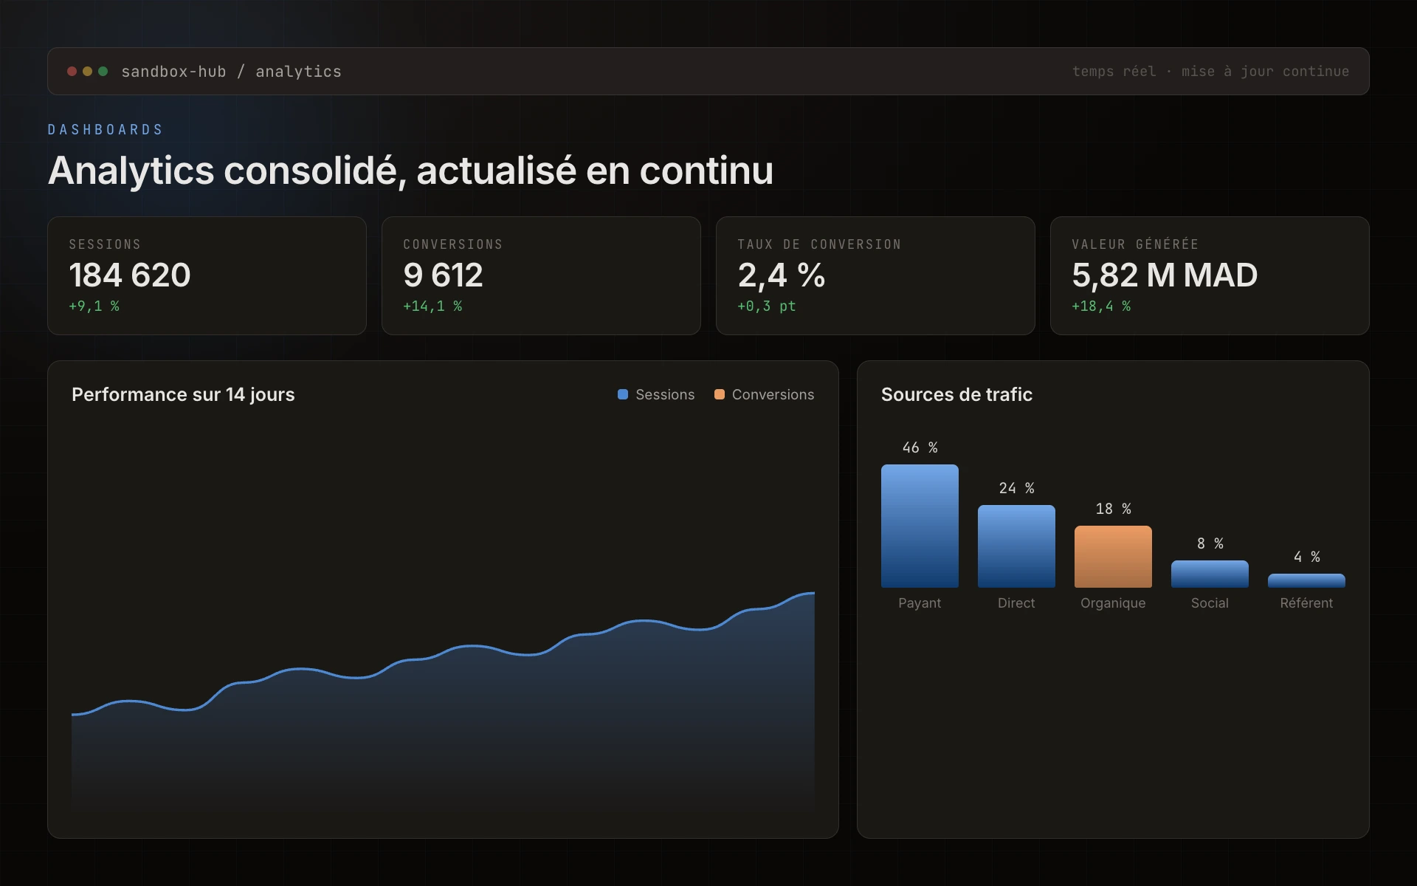Click the 'Sources de trafic' title
The image size is (1417, 886).
coord(956,394)
